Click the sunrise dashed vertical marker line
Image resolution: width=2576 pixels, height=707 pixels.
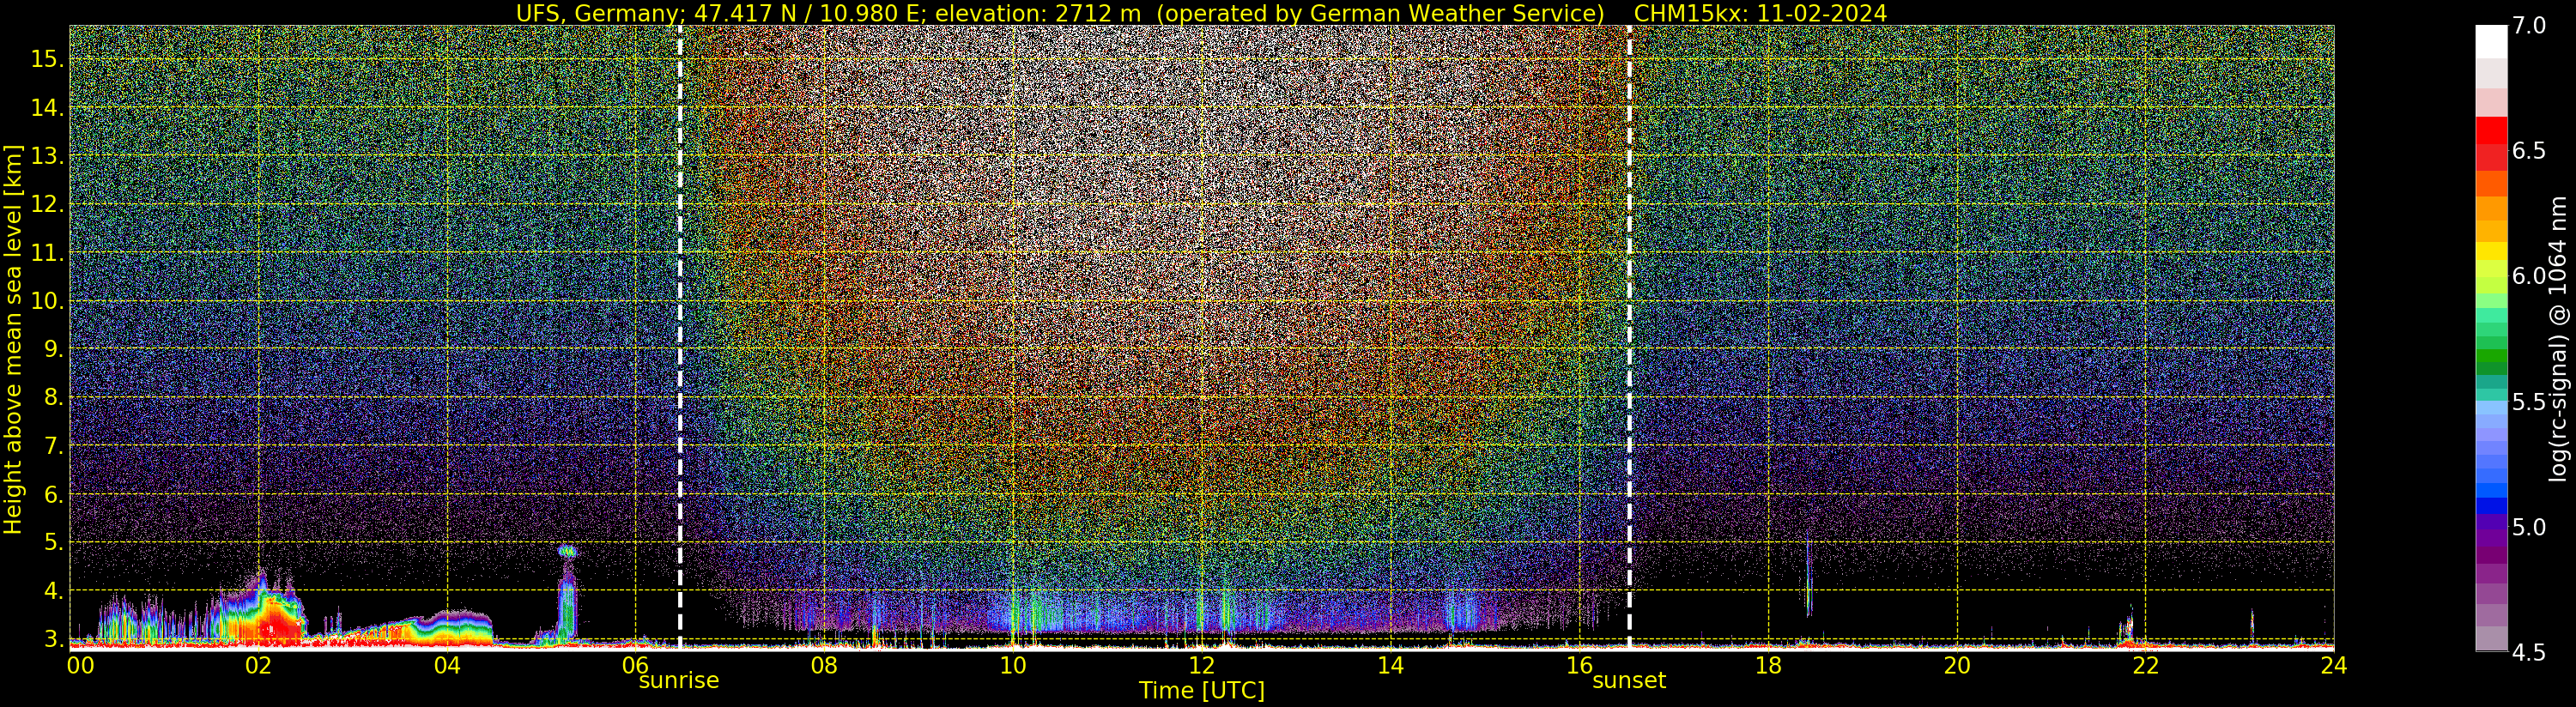(680, 337)
